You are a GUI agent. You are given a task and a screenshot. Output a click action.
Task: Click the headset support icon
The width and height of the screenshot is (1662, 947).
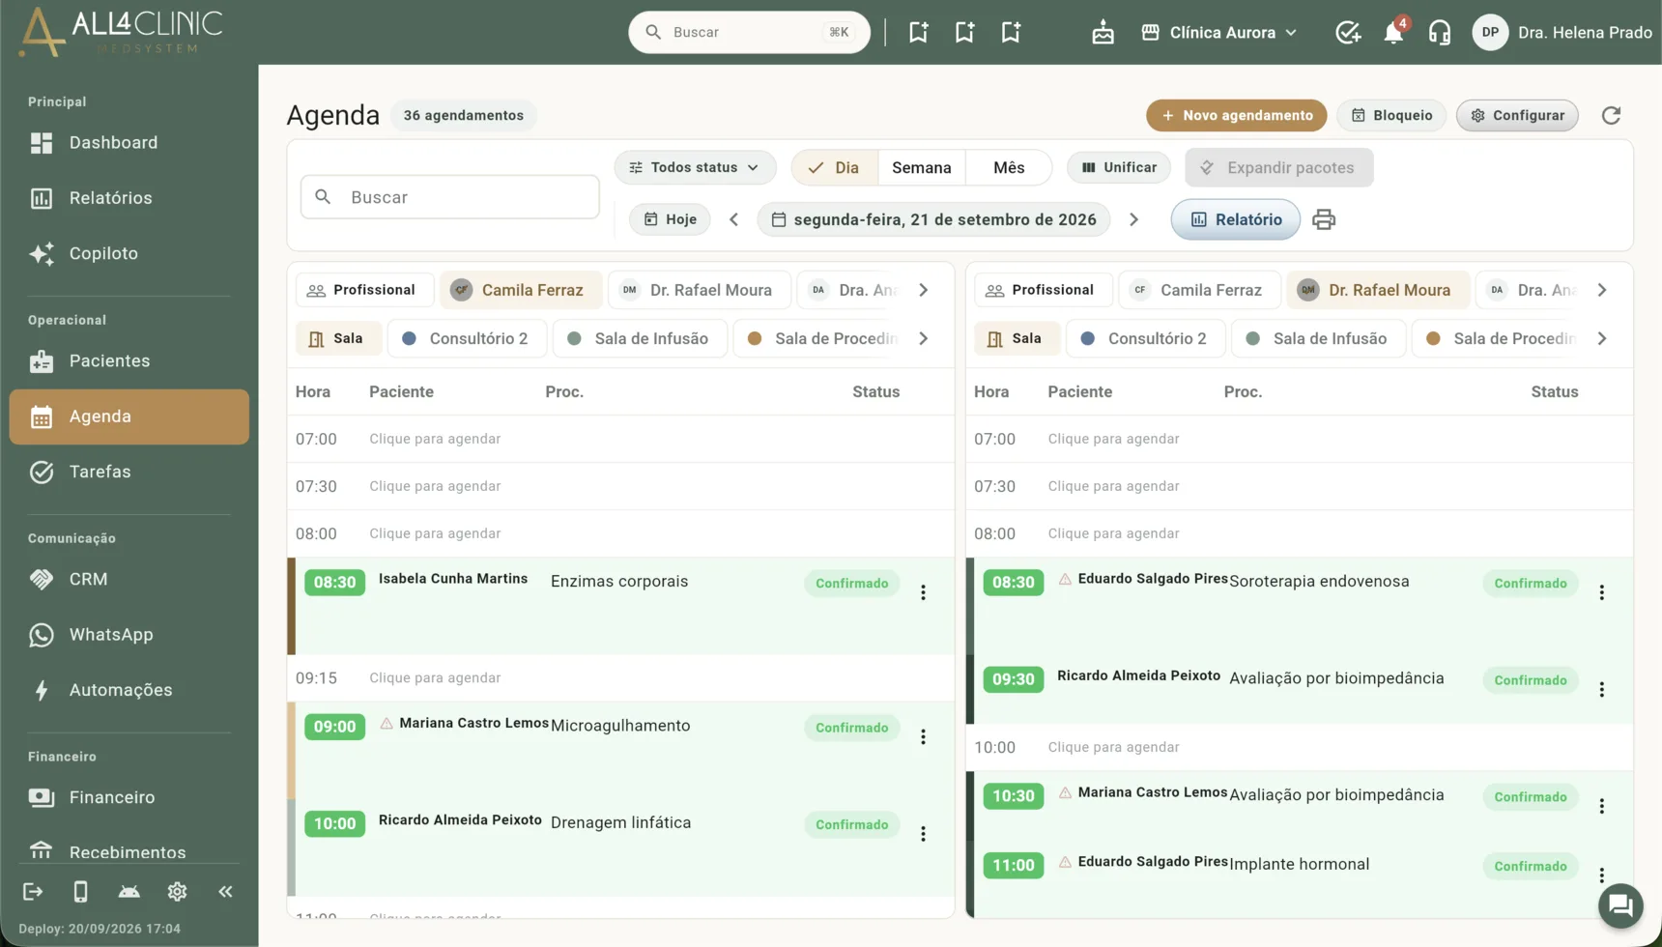1440,32
